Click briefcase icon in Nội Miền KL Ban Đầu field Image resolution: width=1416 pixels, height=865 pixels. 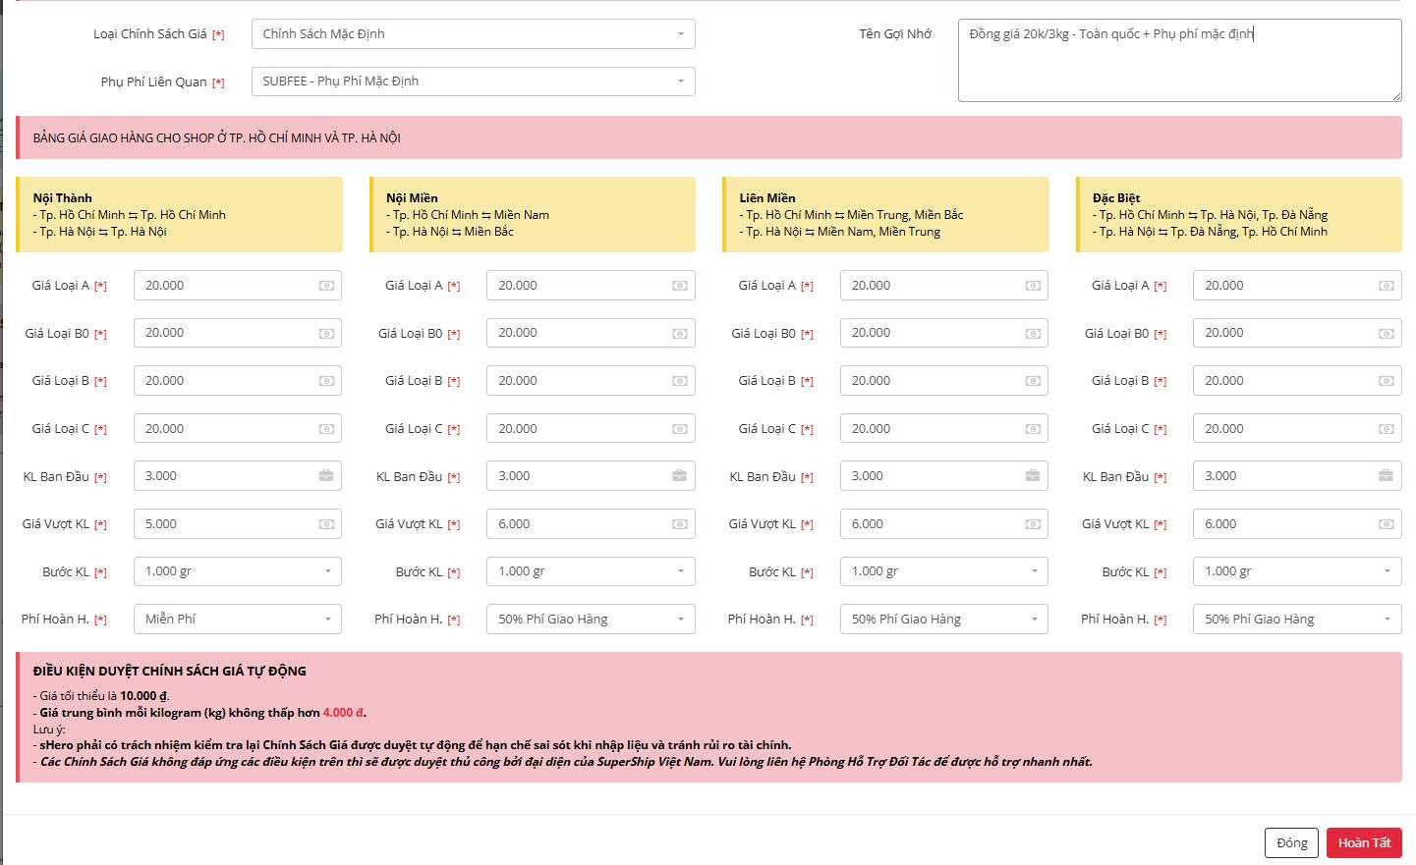click(x=679, y=476)
